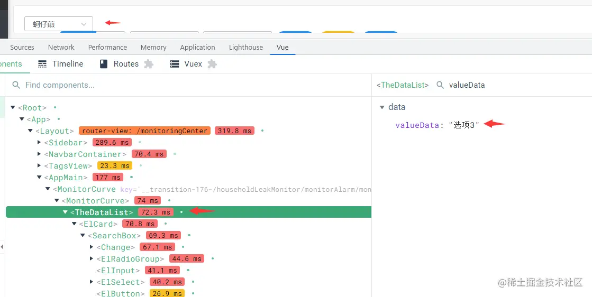Select the Change component in tree
The height and width of the screenshot is (297, 592).
click(115, 247)
